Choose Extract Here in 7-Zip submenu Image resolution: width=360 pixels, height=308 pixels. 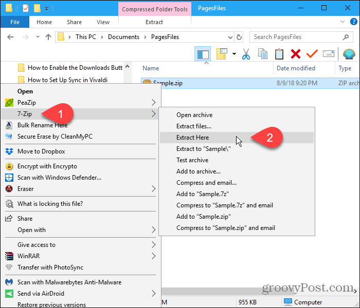[237, 138]
